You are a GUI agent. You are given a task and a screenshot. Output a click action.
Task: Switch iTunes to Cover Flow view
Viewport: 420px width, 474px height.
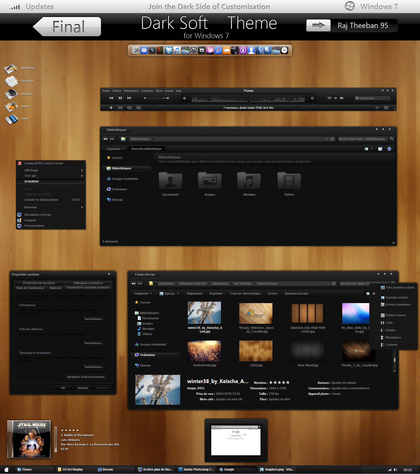click(341, 98)
